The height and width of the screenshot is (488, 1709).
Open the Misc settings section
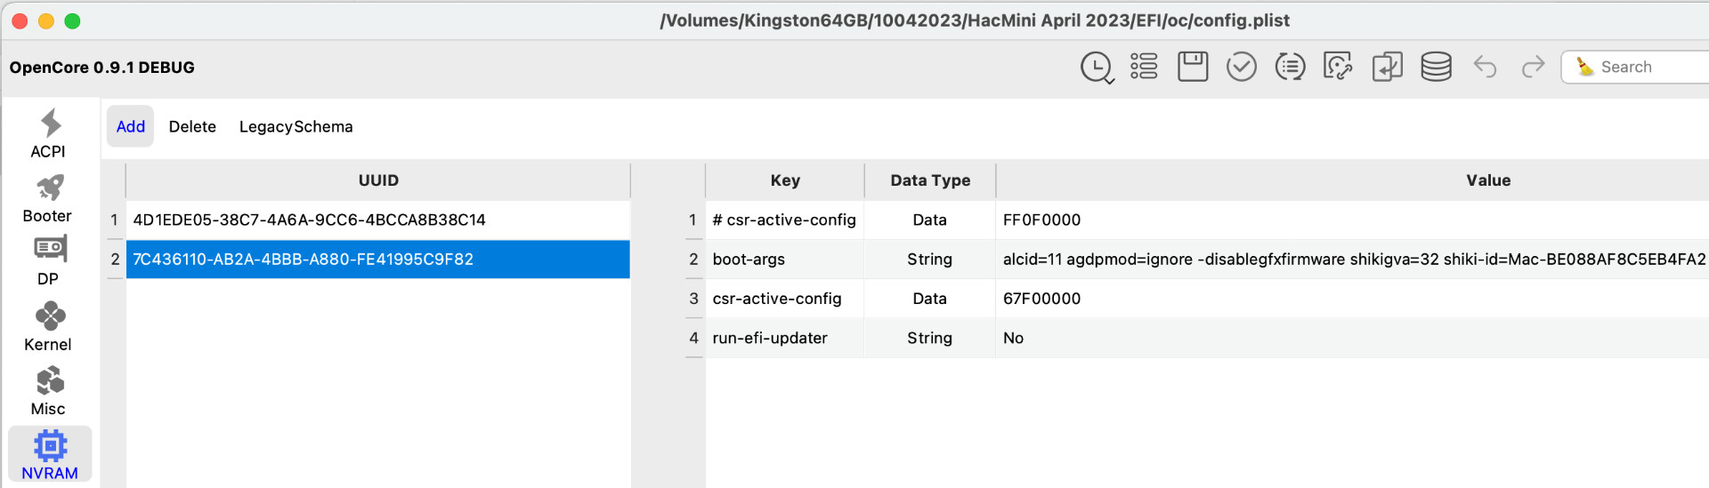pyautogui.click(x=49, y=391)
